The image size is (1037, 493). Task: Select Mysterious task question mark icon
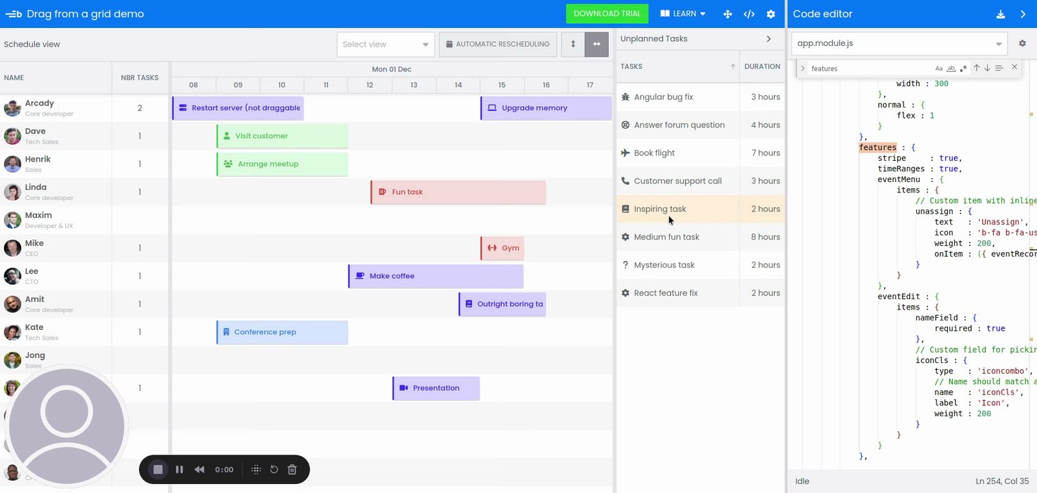click(625, 265)
